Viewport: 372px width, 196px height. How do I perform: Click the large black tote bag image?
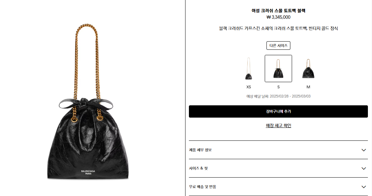(88, 101)
